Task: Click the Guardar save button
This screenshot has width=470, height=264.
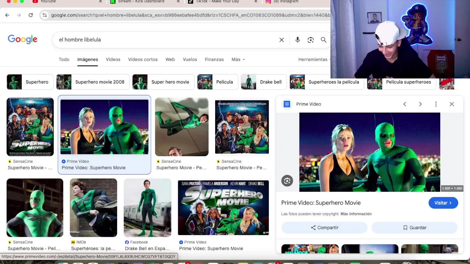Action: click(x=415, y=228)
